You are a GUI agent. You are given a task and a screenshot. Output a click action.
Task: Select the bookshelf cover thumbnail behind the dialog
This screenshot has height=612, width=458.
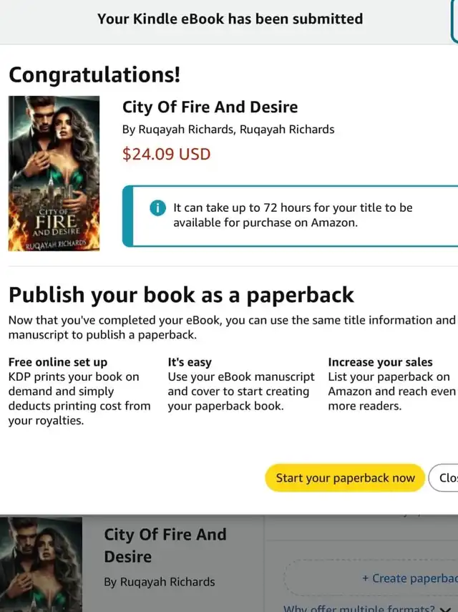point(41,564)
